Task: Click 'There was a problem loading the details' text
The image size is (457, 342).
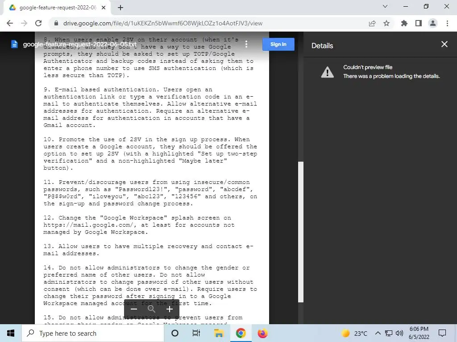Action: click(391, 76)
